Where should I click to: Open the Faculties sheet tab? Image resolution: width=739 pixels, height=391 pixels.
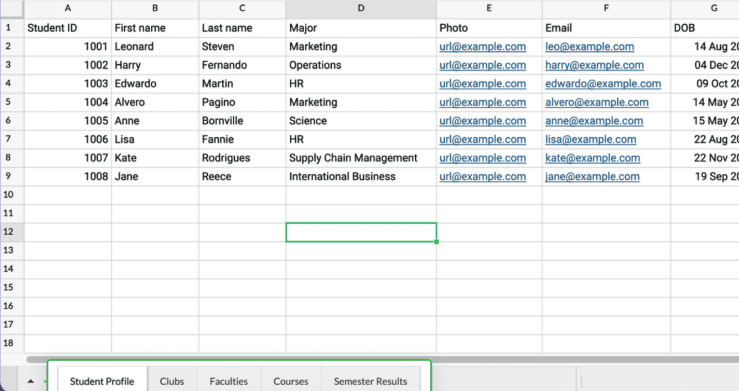click(x=228, y=381)
